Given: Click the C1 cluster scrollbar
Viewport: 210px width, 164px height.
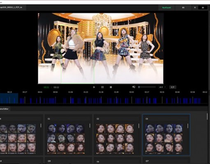Looking at the screenshot, I should pos(90,125).
